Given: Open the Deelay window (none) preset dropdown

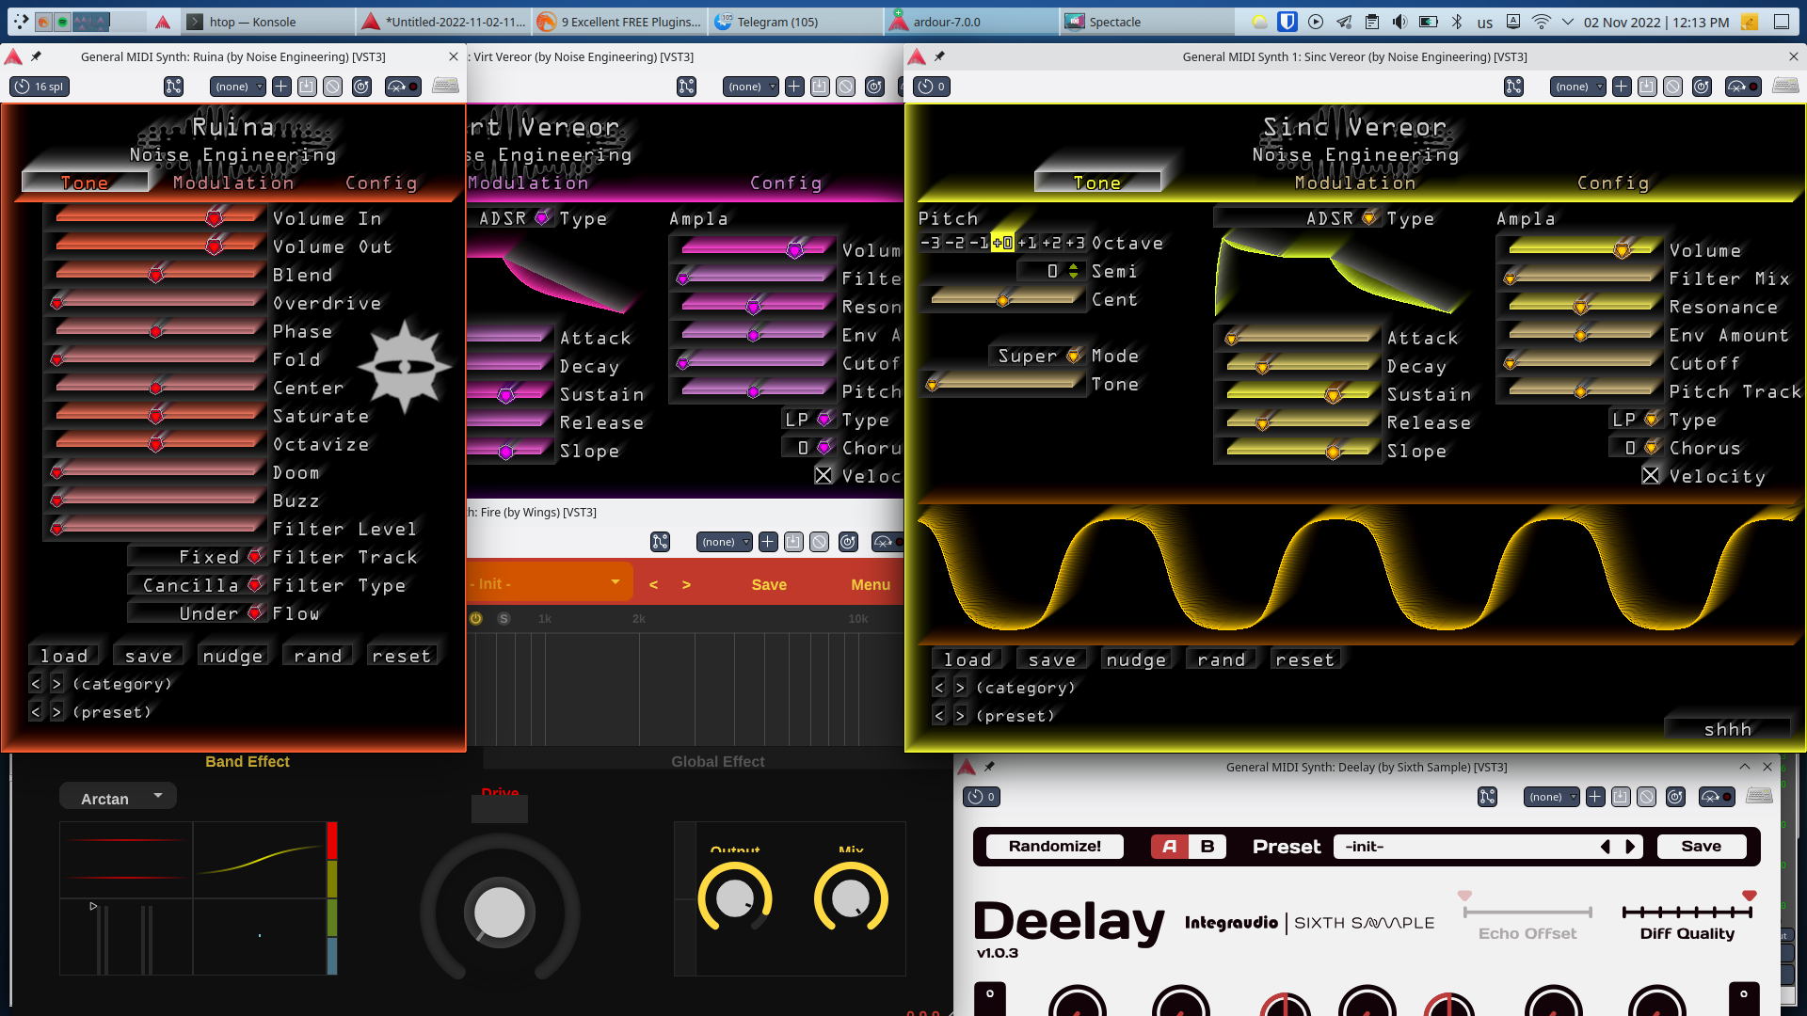Looking at the screenshot, I should (x=1552, y=797).
